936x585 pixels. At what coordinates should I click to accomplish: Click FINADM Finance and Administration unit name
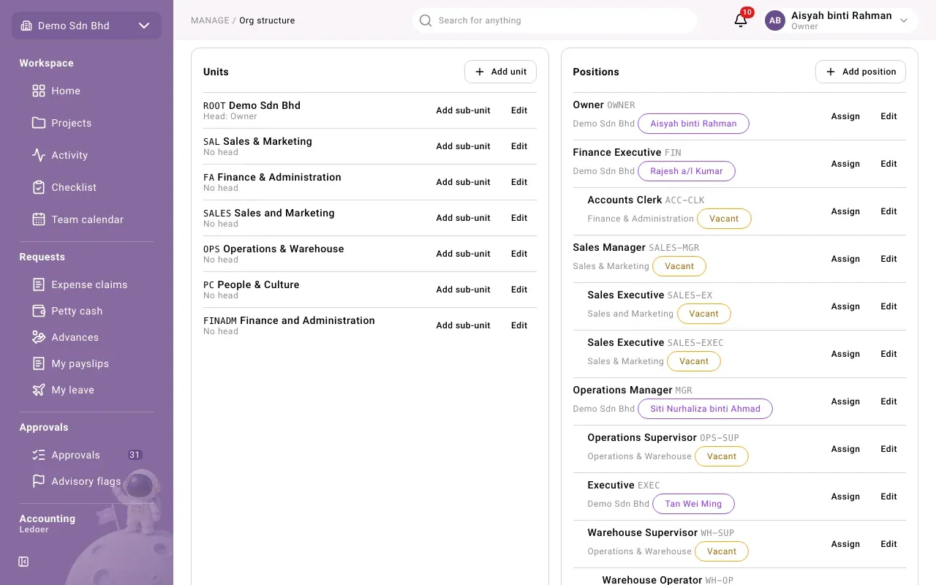[x=289, y=320]
